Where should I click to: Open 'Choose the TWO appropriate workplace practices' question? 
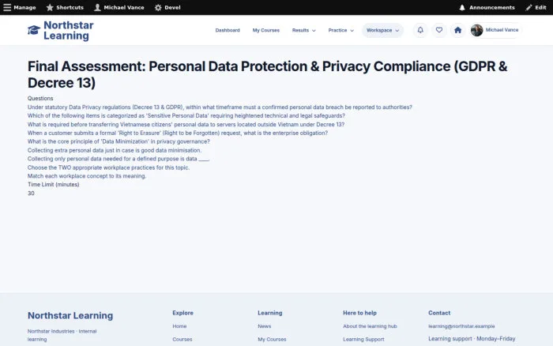point(109,167)
